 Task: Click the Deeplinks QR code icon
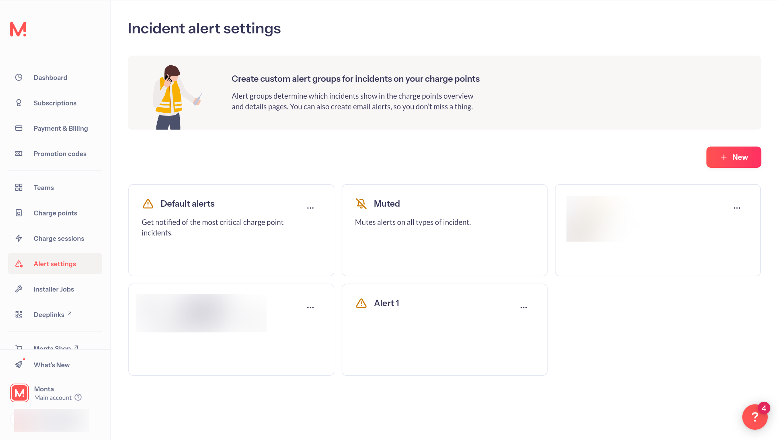tap(19, 315)
